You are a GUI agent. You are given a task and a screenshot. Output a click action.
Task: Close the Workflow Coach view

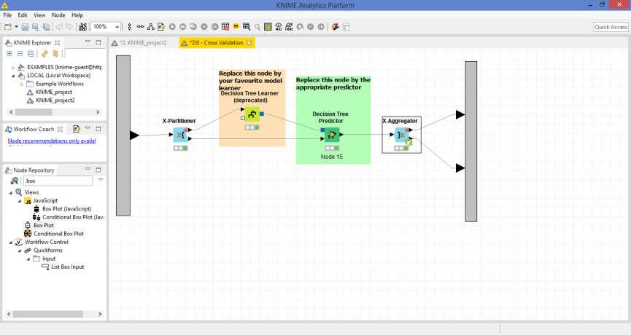pos(60,130)
